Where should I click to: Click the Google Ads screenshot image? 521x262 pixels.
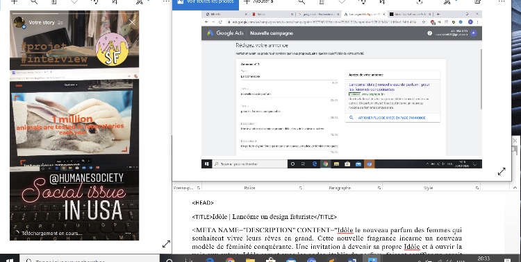[342, 89]
